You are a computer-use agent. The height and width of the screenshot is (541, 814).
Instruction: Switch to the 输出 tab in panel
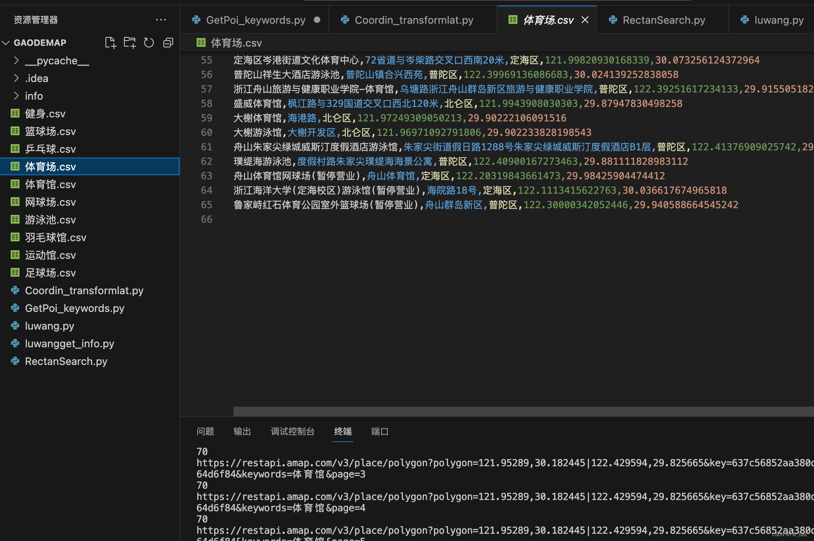(x=242, y=430)
